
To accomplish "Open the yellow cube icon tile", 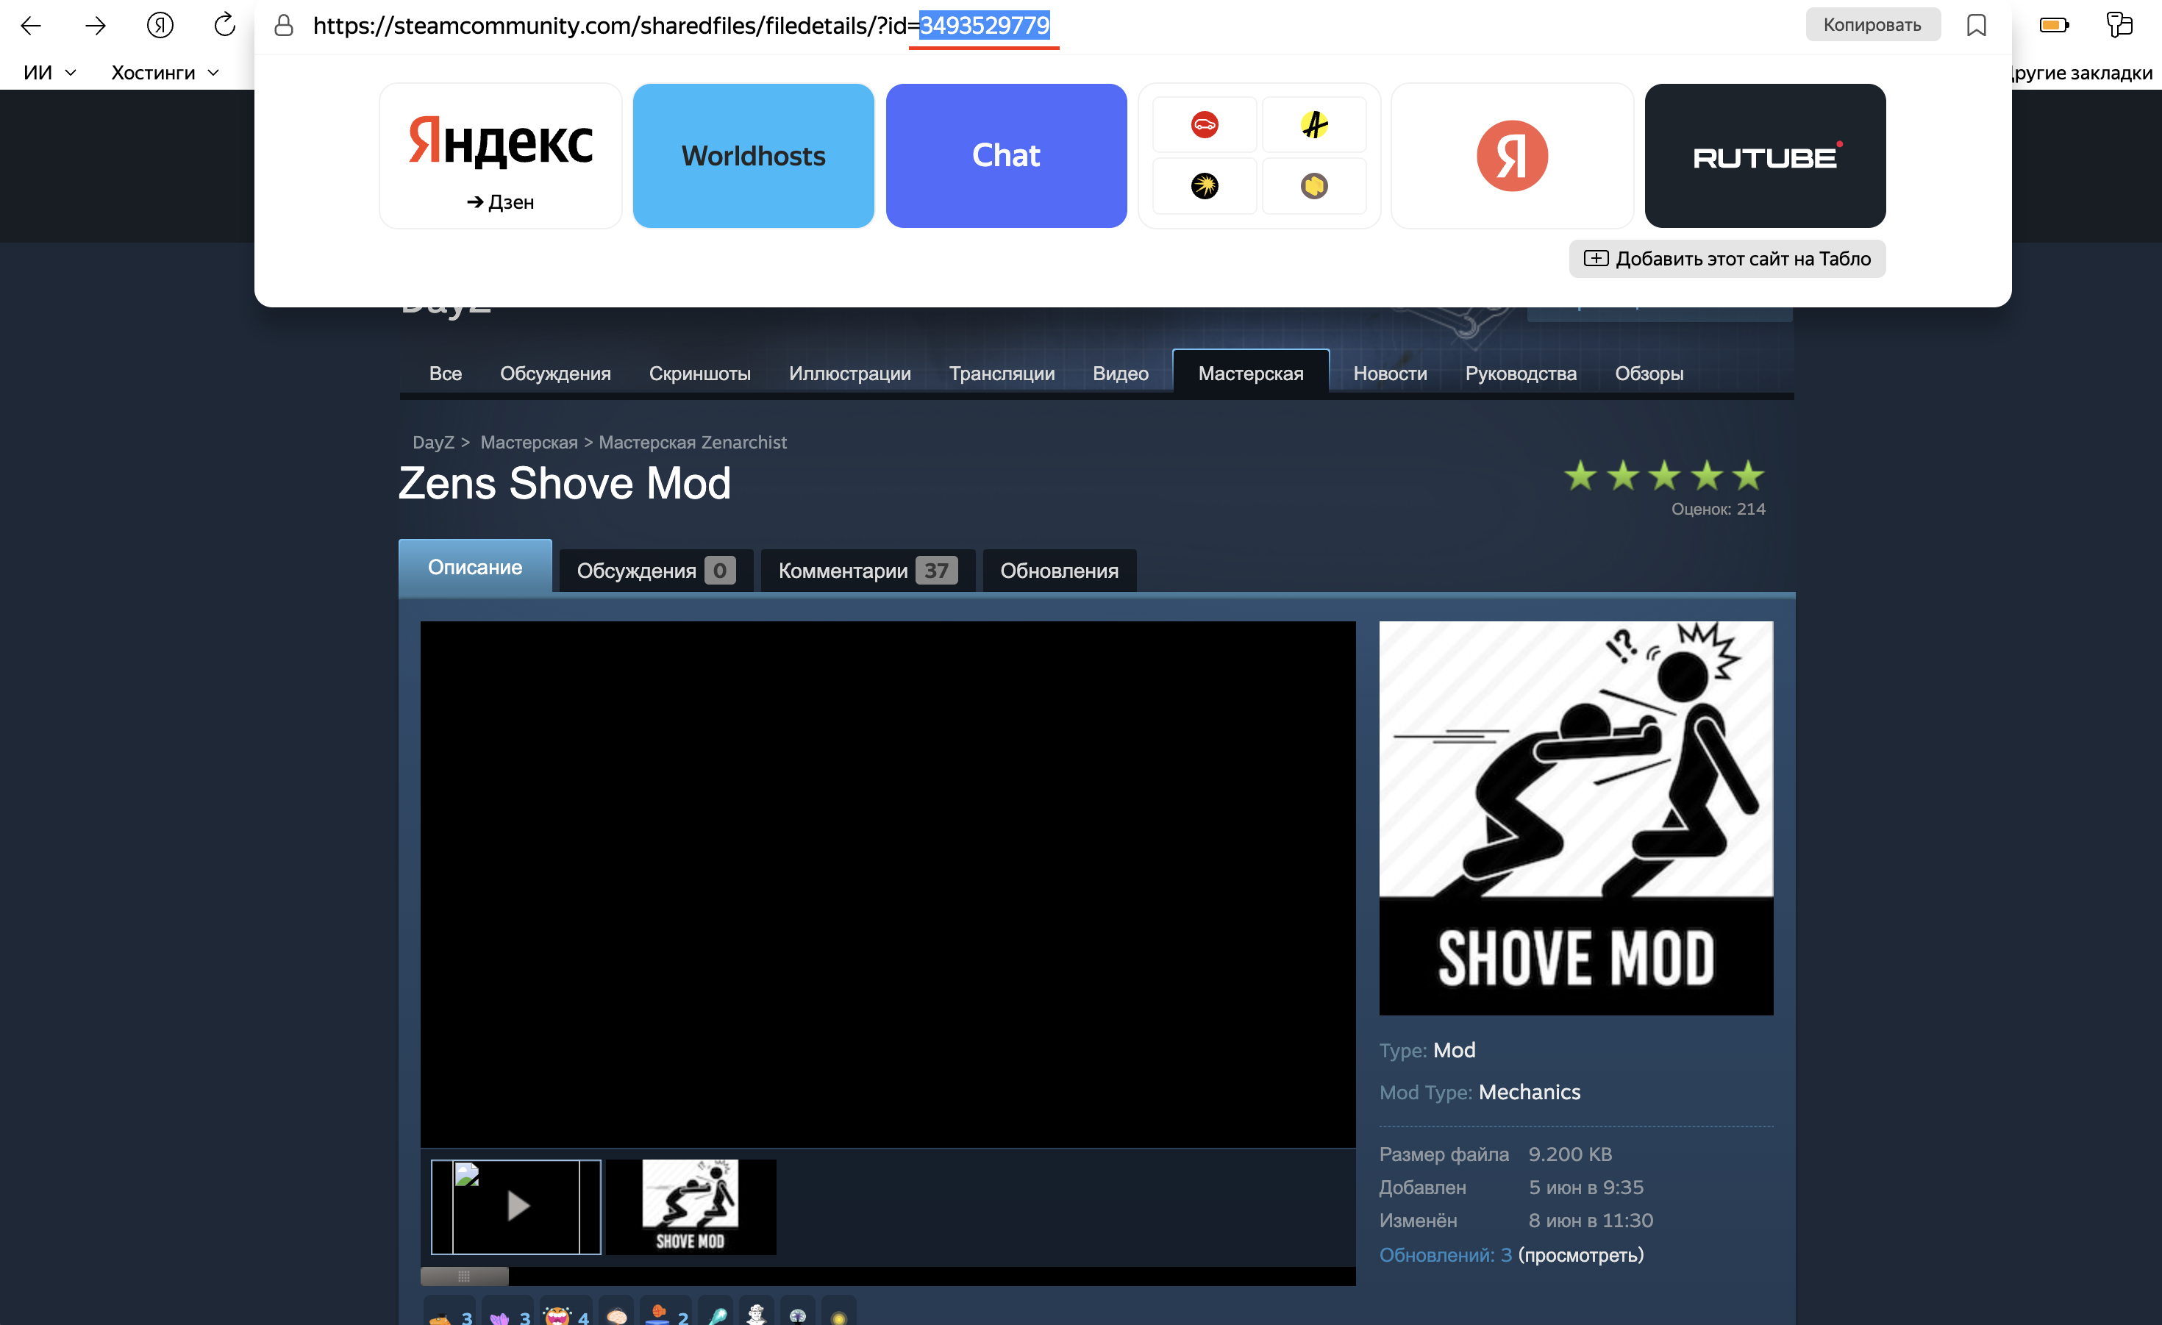I will coord(1313,186).
